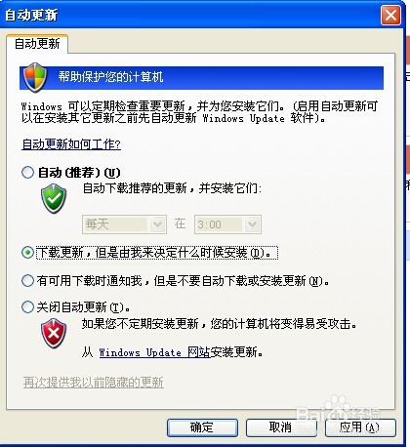The image size is (410, 447).
Task: Click the Windows security shield icon in header
Action: click(35, 77)
